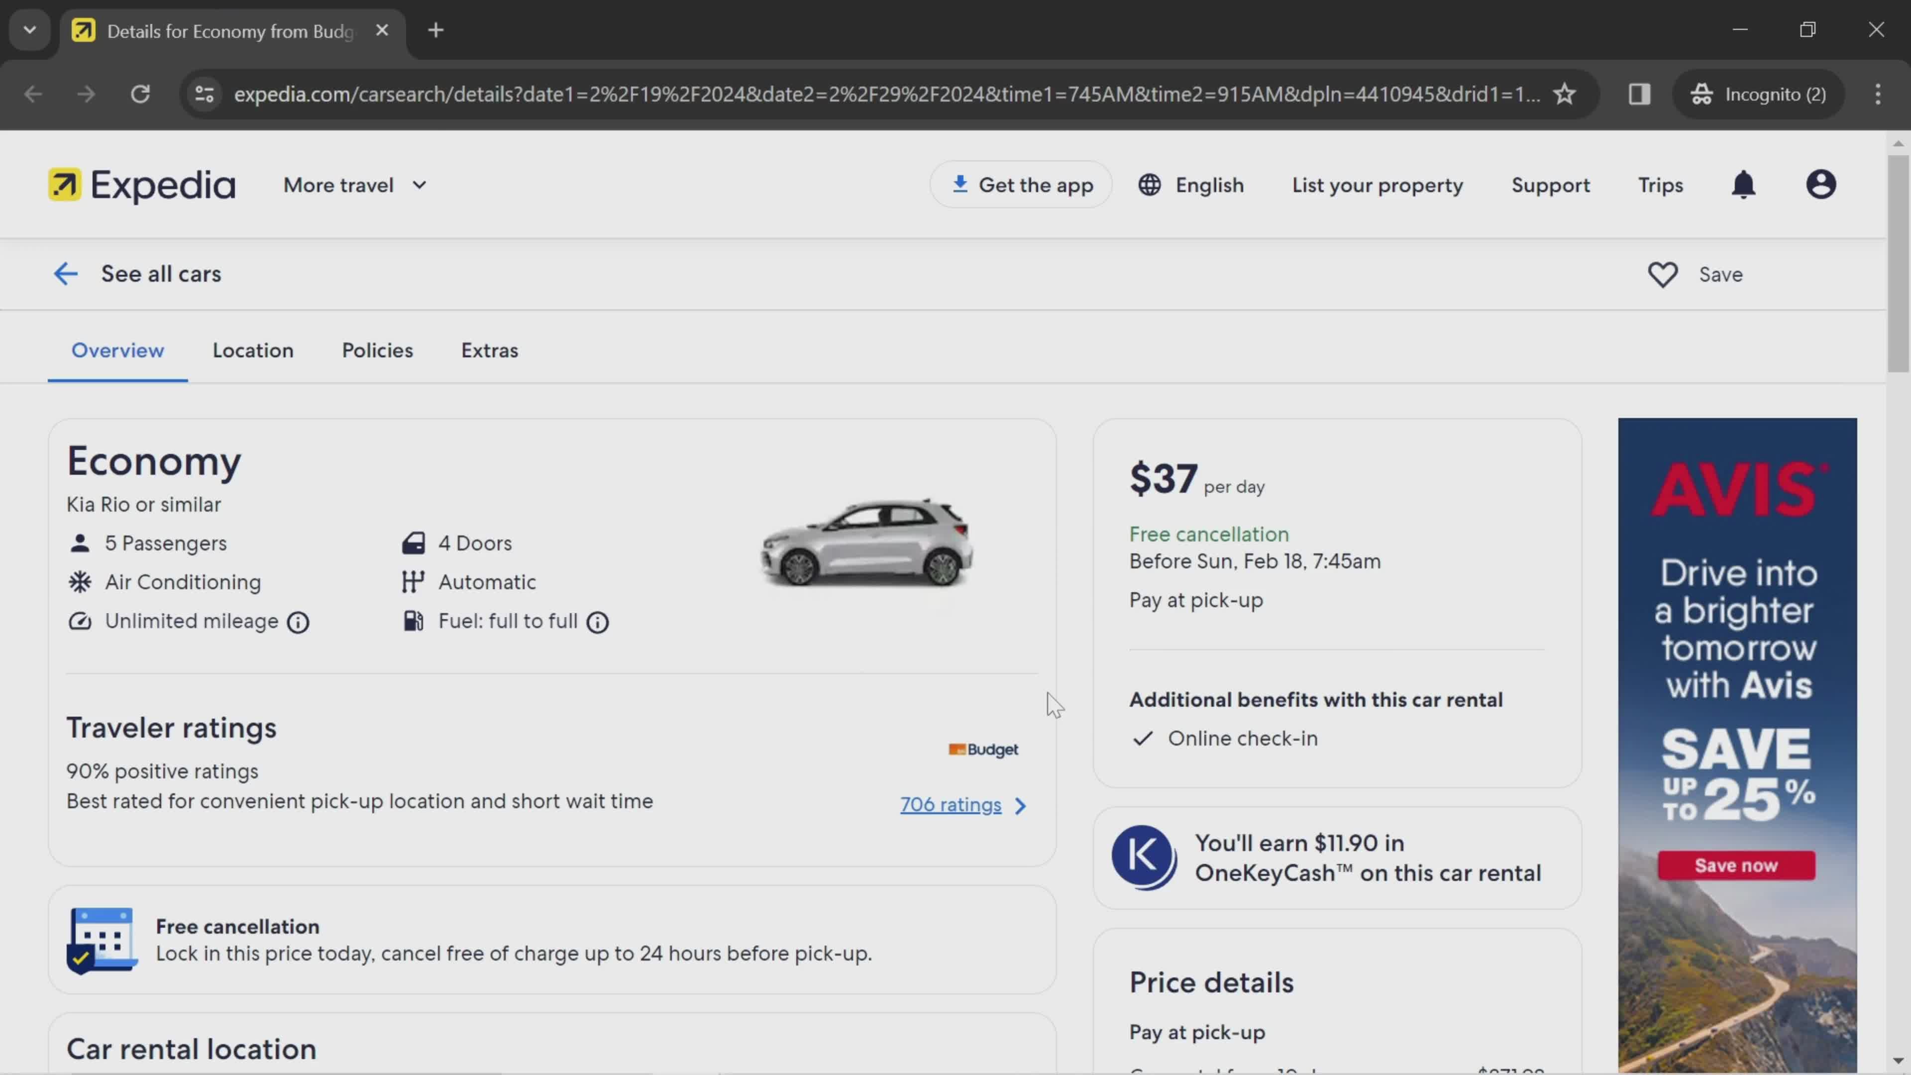
Task: Go back in browser history
Action: click(x=33, y=94)
